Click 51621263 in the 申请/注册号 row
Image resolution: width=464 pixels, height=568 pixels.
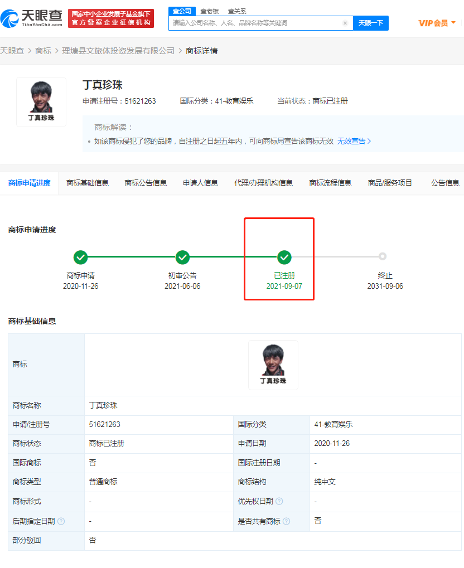click(x=105, y=424)
